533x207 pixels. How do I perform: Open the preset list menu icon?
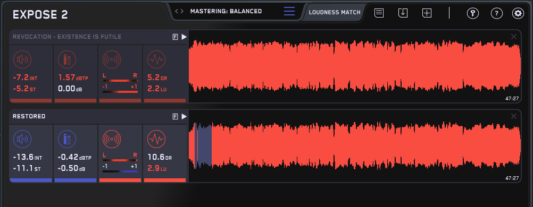click(x=289, y=11)
